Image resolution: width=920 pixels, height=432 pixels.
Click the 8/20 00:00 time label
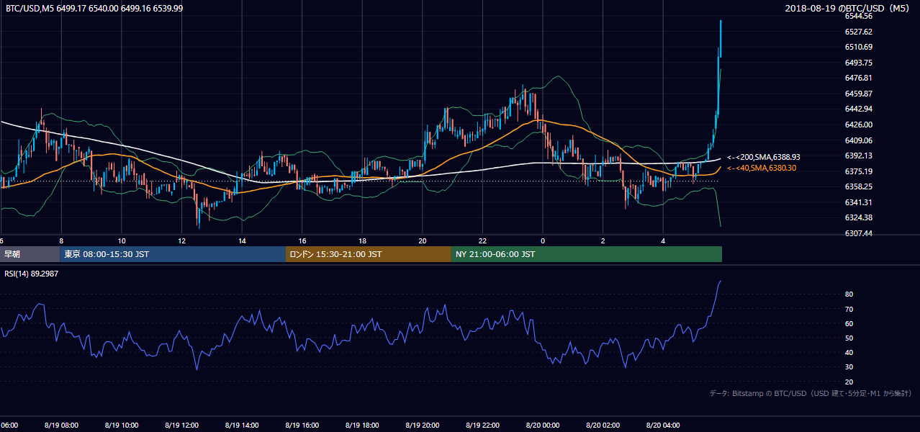point(543,426)
